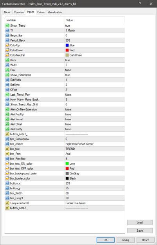The height and width of the screenshot is (245, 157).
Task: Click the Begin_Bar variable icon
Action: click(x=7, y=35)
